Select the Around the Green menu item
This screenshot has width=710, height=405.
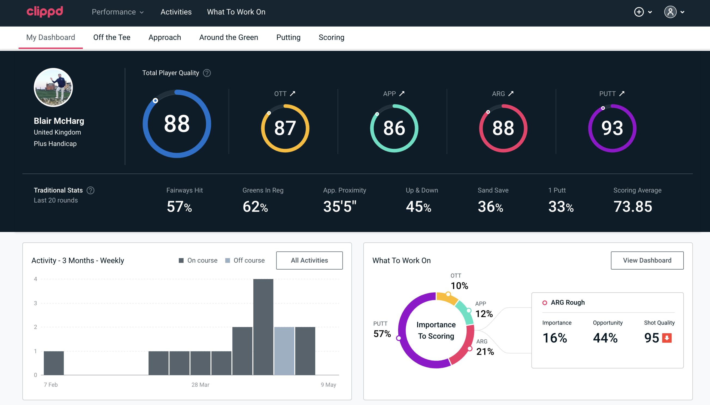pyautogui.click(x=228, y=37)
